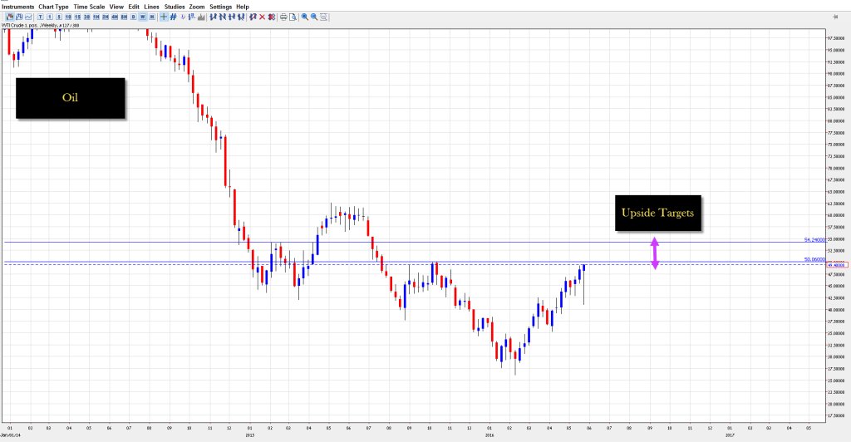
Task: Select the 1-minute timeframe button
Action: click(x=50, y=17)
